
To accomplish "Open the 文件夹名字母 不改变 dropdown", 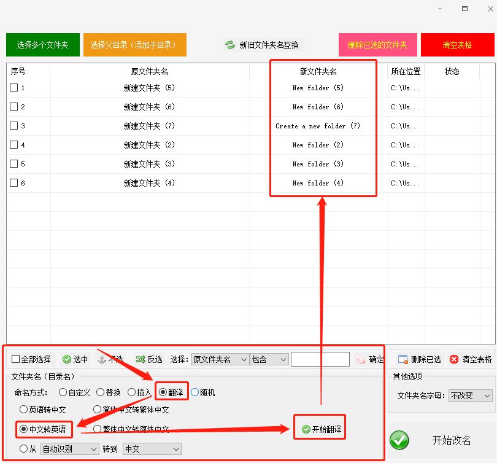I will (x=471, y=395).
